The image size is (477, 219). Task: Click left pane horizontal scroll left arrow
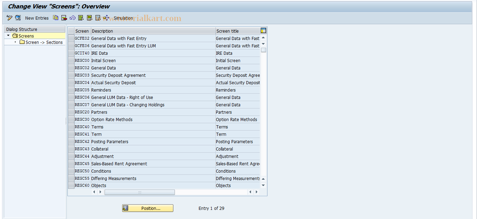[x=94, y=192]
